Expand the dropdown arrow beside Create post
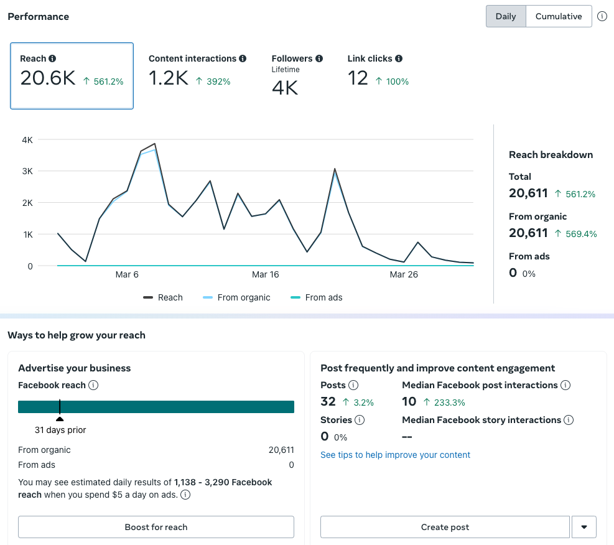 [584, 527]
